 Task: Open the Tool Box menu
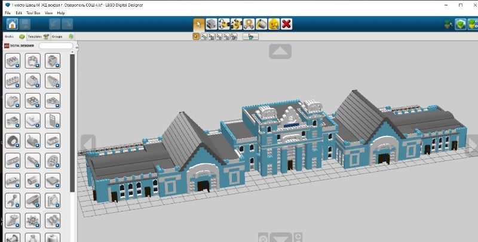[x=33, y=13]
